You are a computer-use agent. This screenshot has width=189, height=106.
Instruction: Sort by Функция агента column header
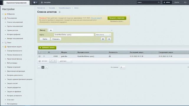83,52
